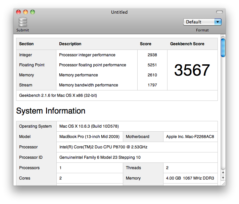
Task: Click the Cores label
Action: tap(25, 178)
